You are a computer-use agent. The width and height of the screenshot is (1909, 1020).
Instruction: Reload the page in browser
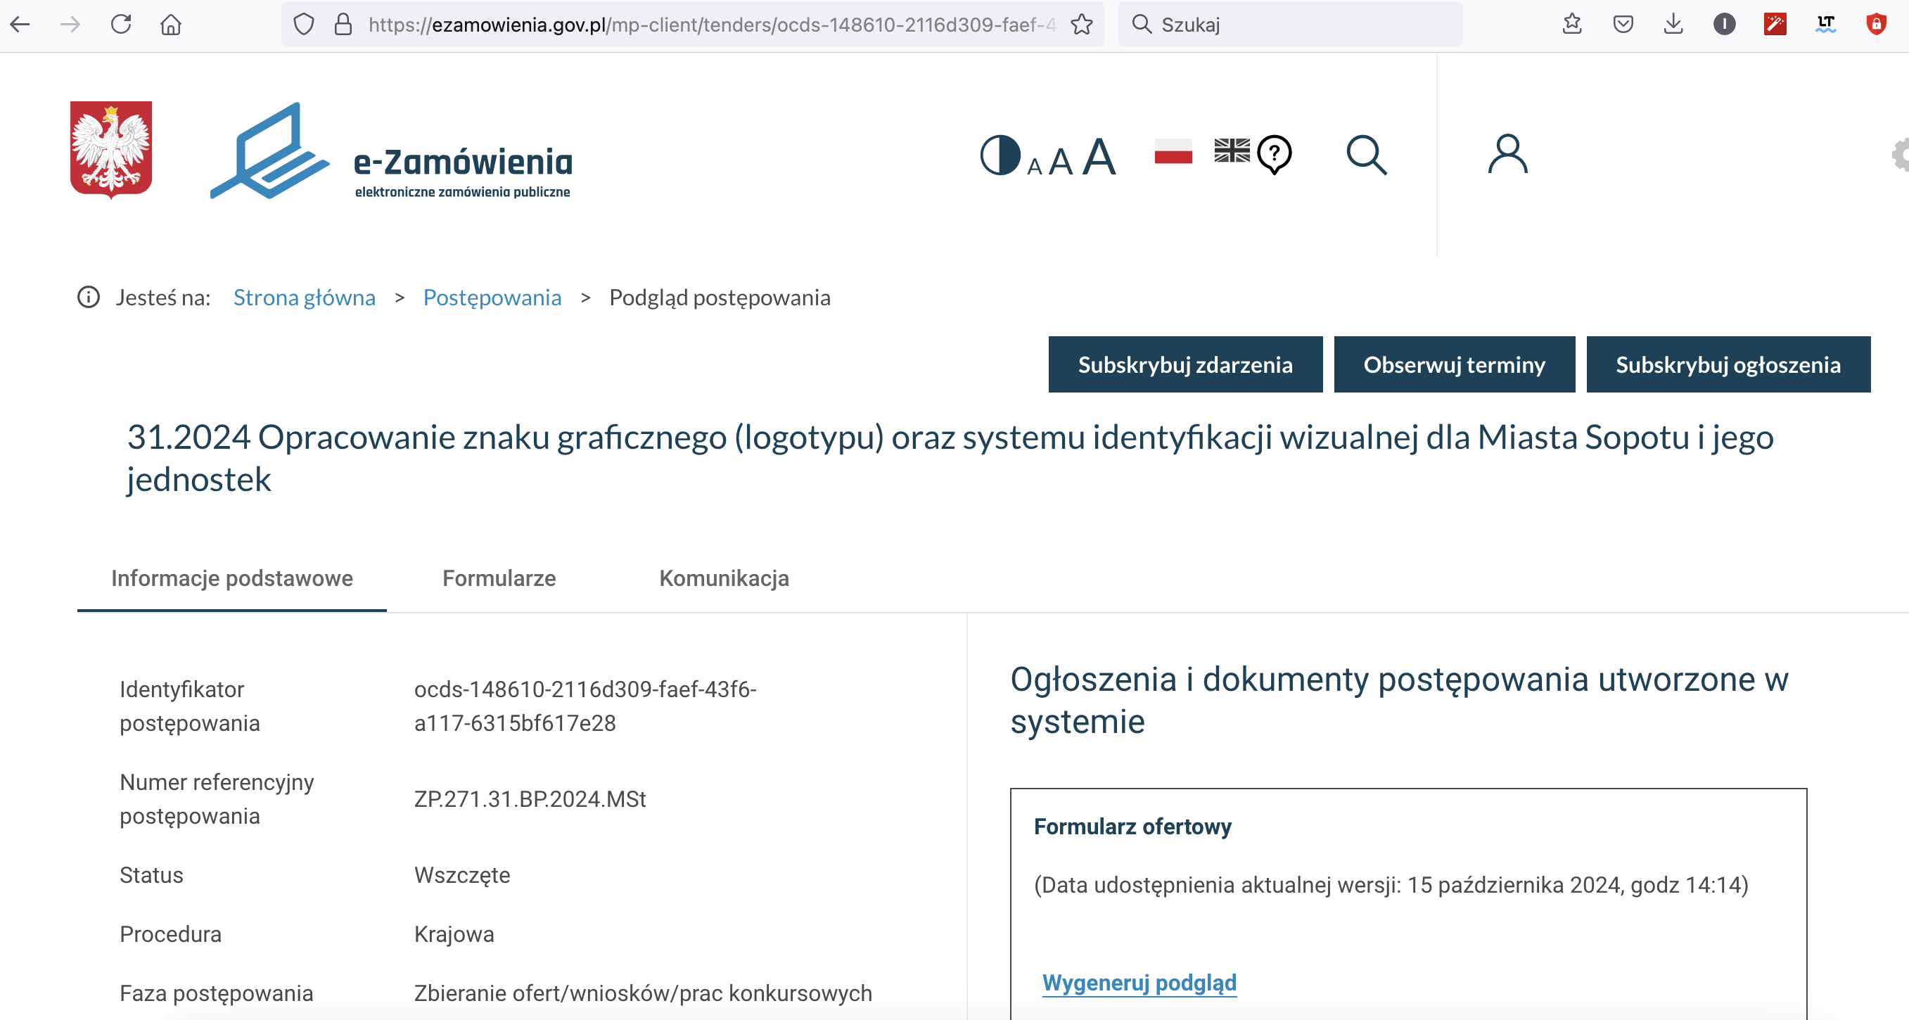tap(121, 25)
